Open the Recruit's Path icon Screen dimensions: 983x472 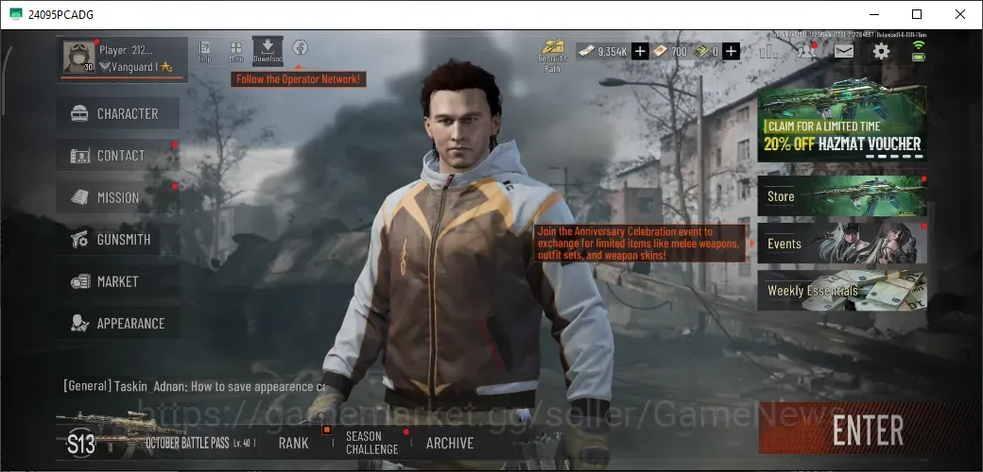[x=552, y=56]
